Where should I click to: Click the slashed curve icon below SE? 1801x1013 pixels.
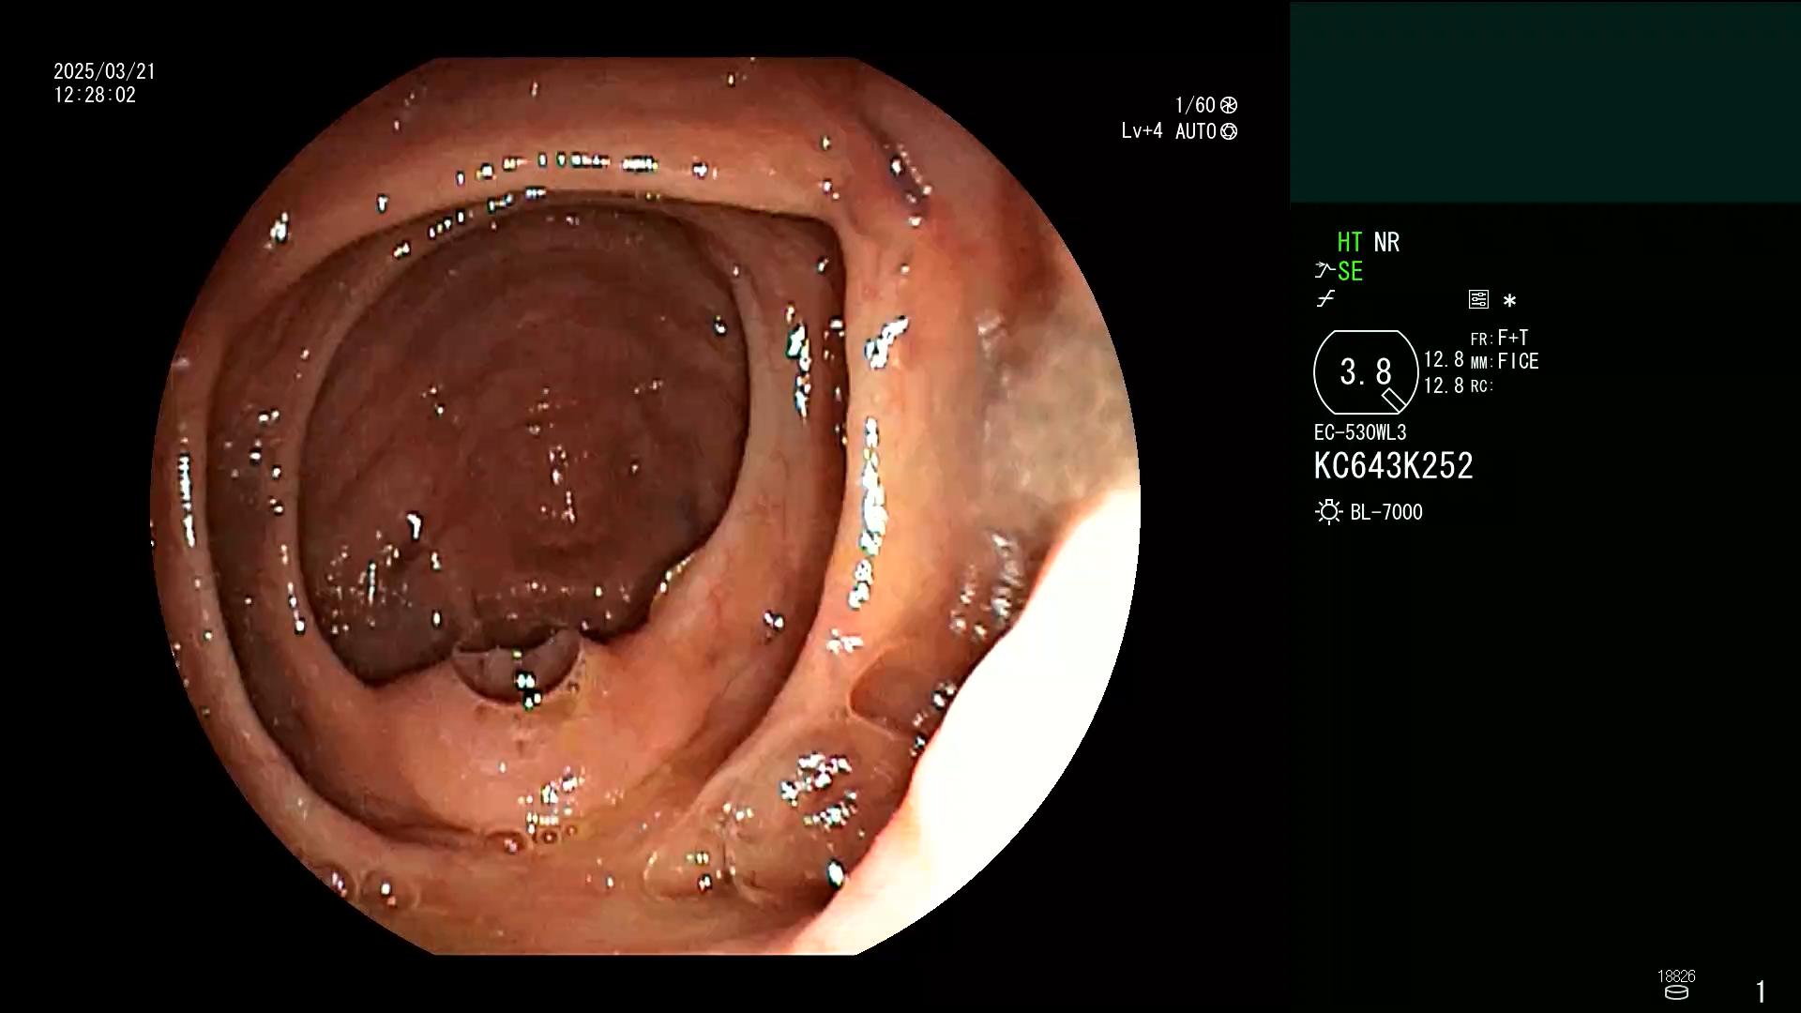[x=1325, y=299]
